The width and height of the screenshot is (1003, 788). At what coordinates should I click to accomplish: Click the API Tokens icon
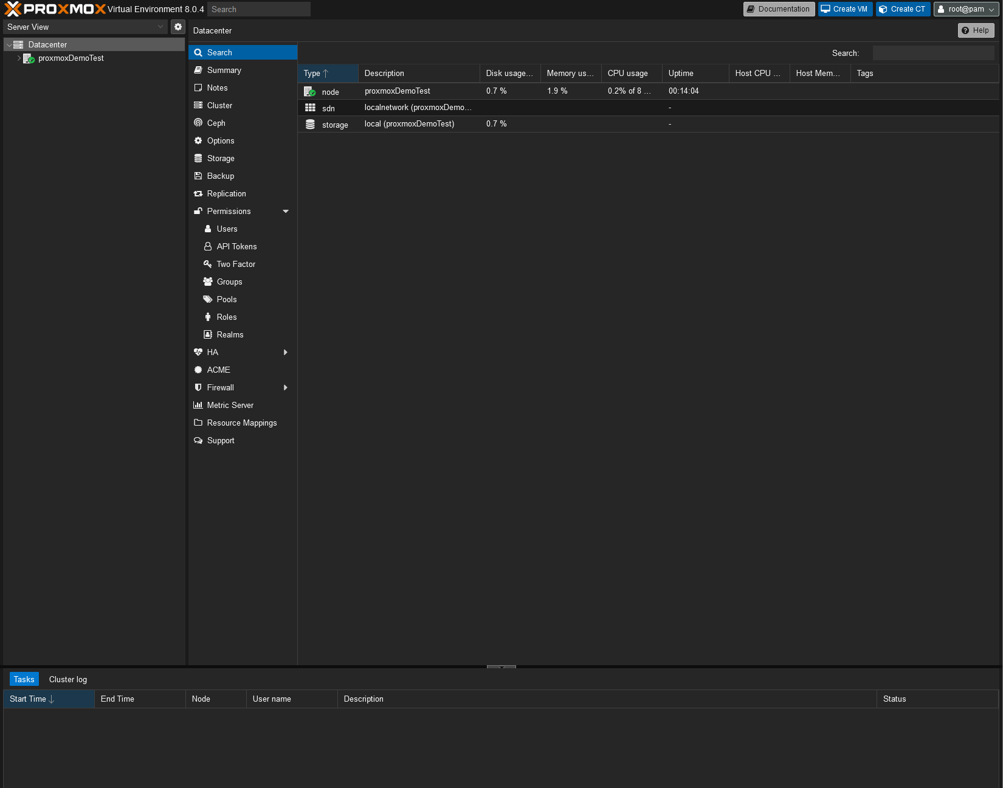[208, 246]
